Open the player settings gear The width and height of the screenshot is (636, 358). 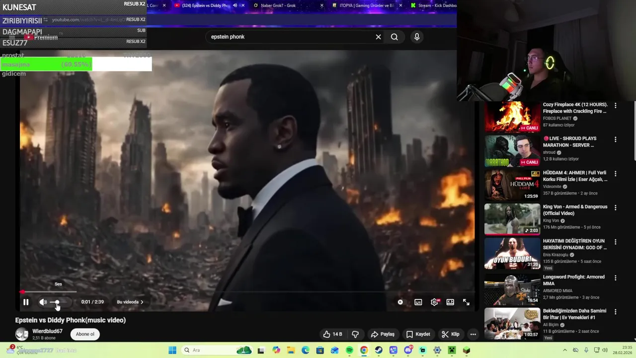[434, 302]
